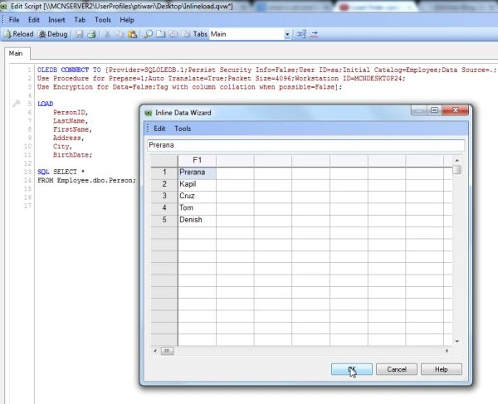
Task: Close the Inline Data Wizard window
Action: pos(456,110)
